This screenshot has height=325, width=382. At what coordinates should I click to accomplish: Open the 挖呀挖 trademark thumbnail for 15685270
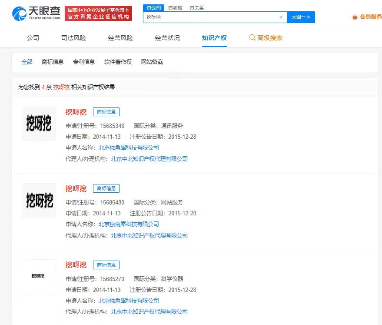(x=39, y=276)
